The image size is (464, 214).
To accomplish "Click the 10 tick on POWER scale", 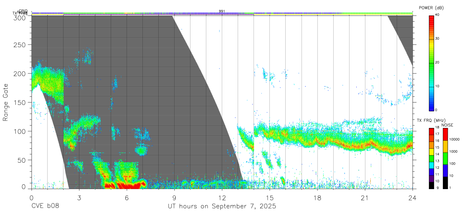I will coord(438,86).
